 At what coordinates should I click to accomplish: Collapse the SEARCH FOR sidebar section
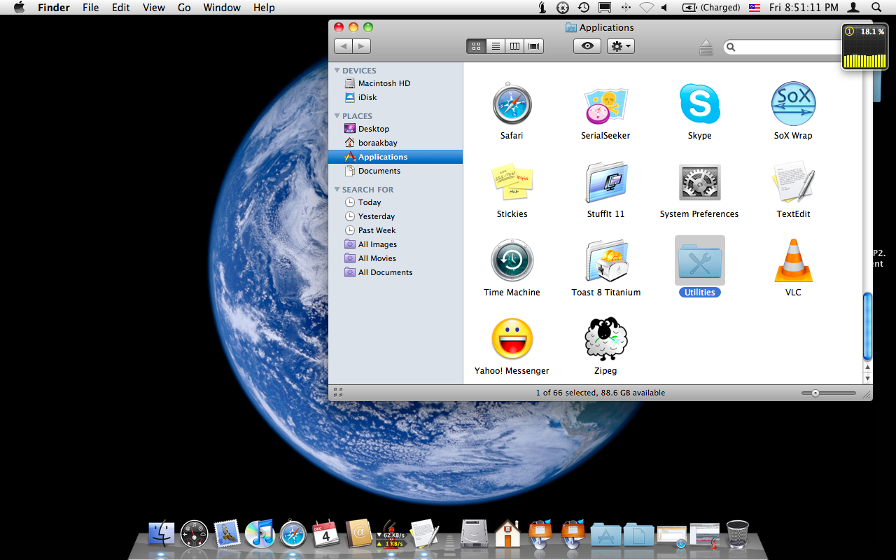(x=337, y=190)
